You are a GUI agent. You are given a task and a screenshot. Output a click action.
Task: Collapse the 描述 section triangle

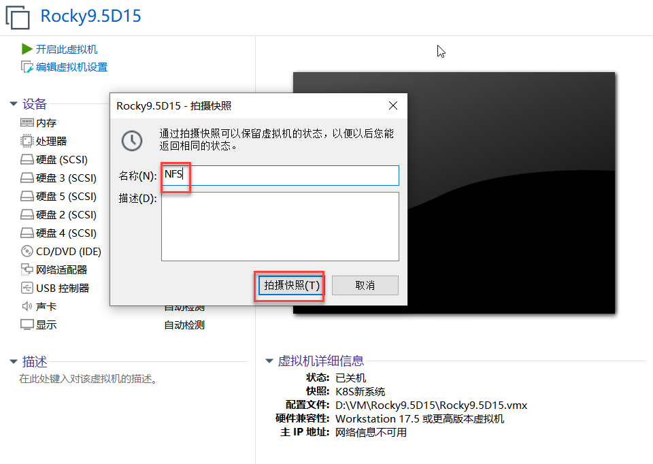click(x=13, y=362)
